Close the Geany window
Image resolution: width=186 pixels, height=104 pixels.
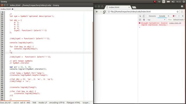(2, 5)
